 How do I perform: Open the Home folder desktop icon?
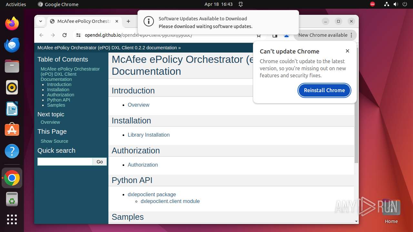[391, 211]
